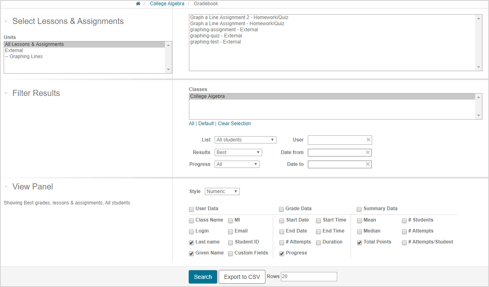Click the home icon in breadcrumb
Image resolution: width=489 pixels, height=287 pixels.
[138, 4]
